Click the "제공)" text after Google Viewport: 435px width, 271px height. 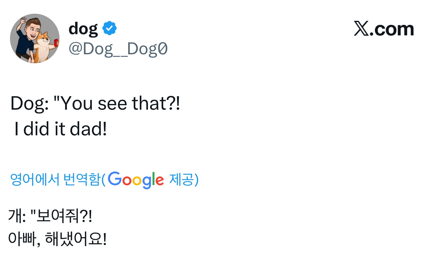point(184,180)
